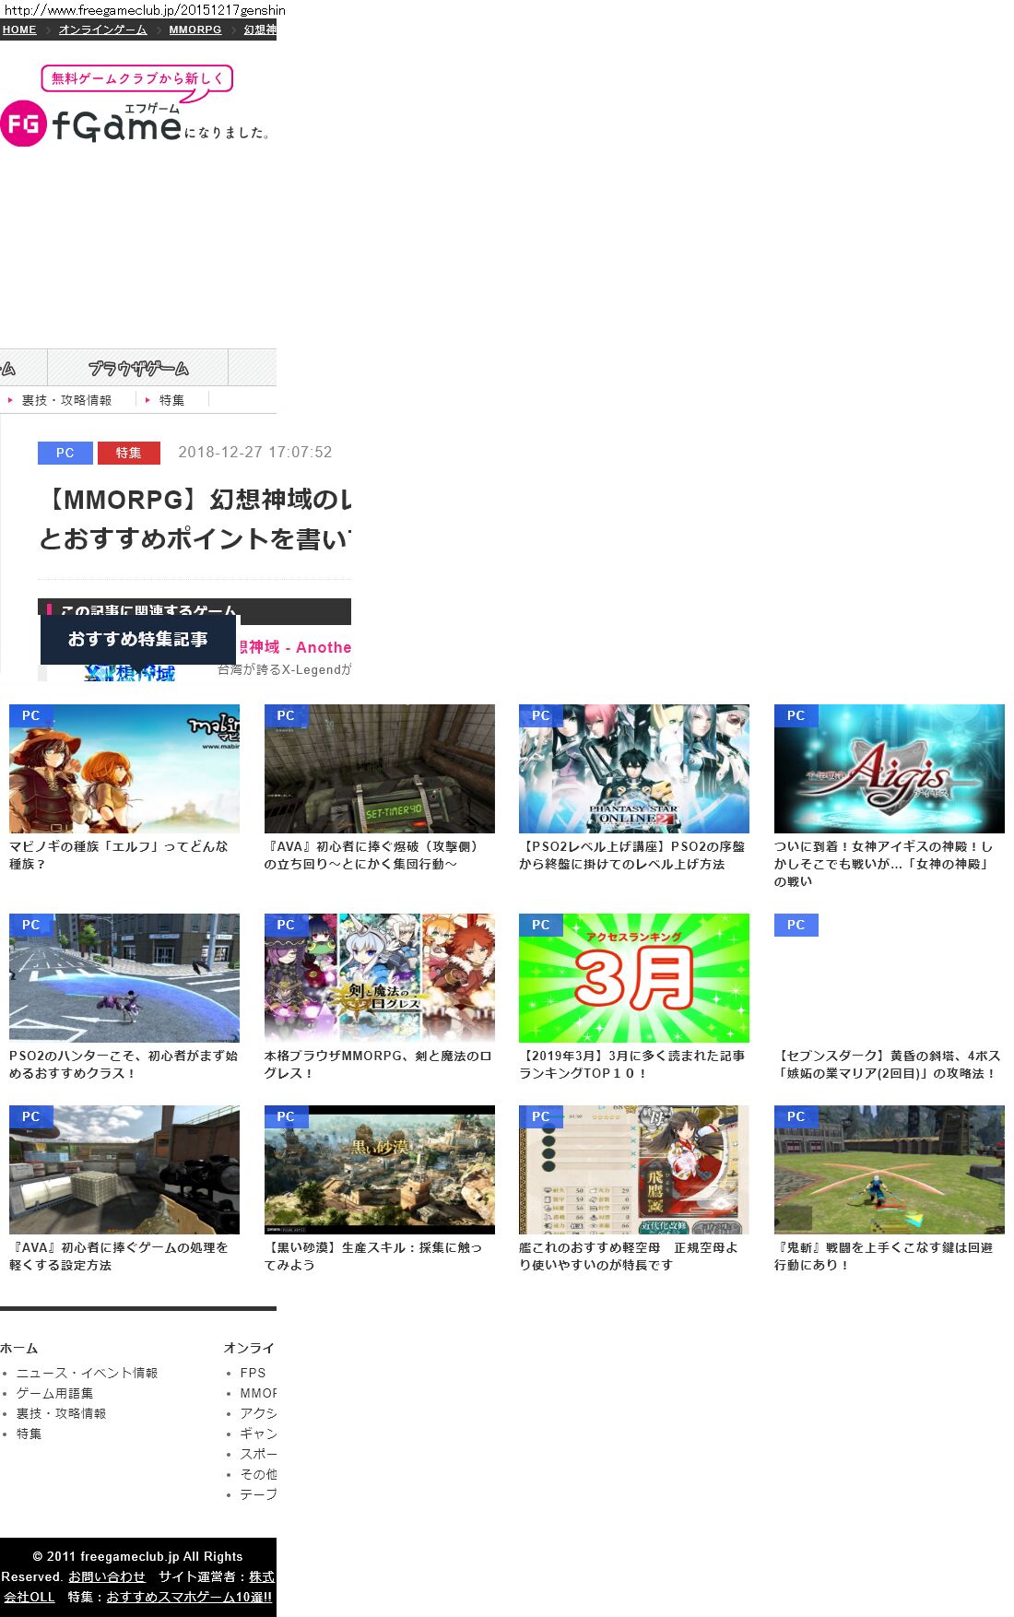1014x1617 pixels.
Task: Click the fGame FG logo
Action: (x=92, y=124)
